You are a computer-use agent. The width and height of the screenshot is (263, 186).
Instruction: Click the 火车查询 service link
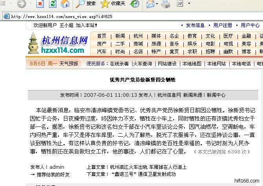click(142, 64)
